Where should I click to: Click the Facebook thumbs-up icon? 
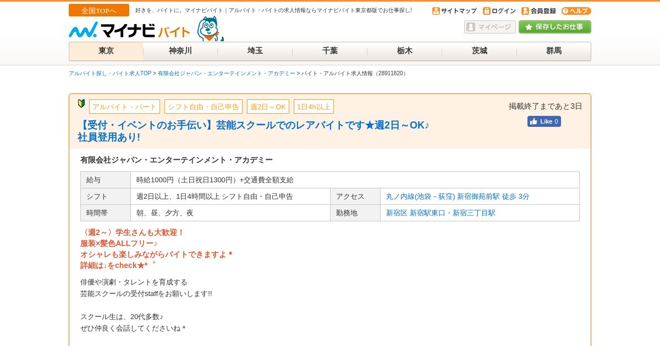pos(533,121)
